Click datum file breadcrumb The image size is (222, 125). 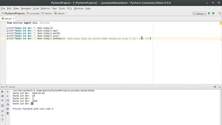tap(60, 13)
